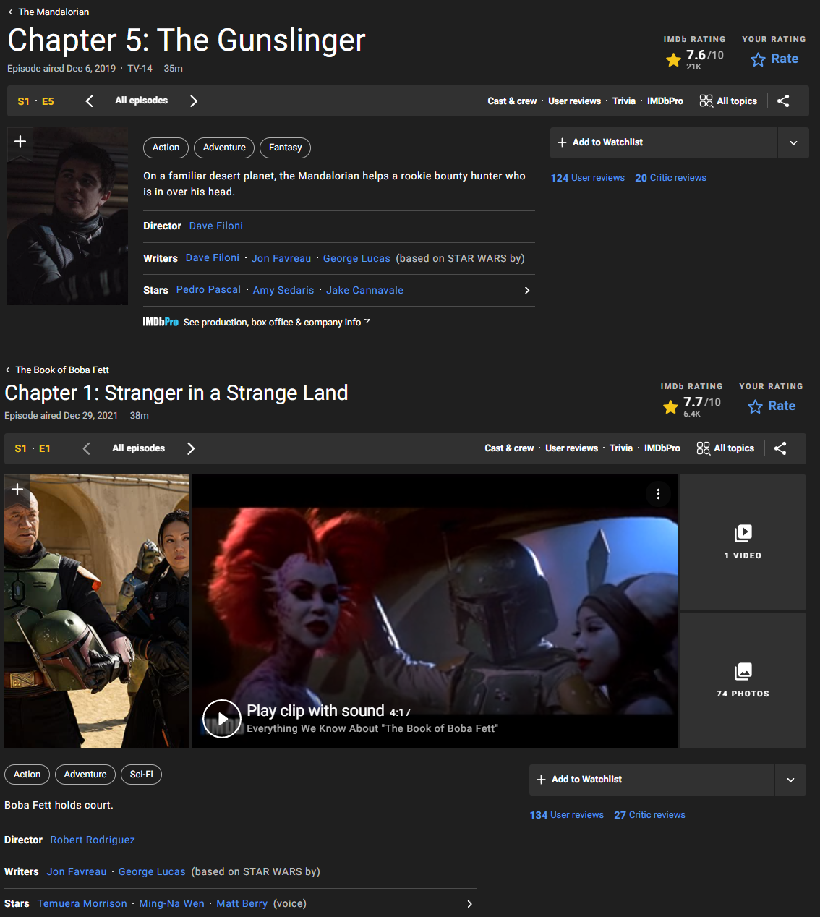Open the 1 Video tile

point(743,542)
